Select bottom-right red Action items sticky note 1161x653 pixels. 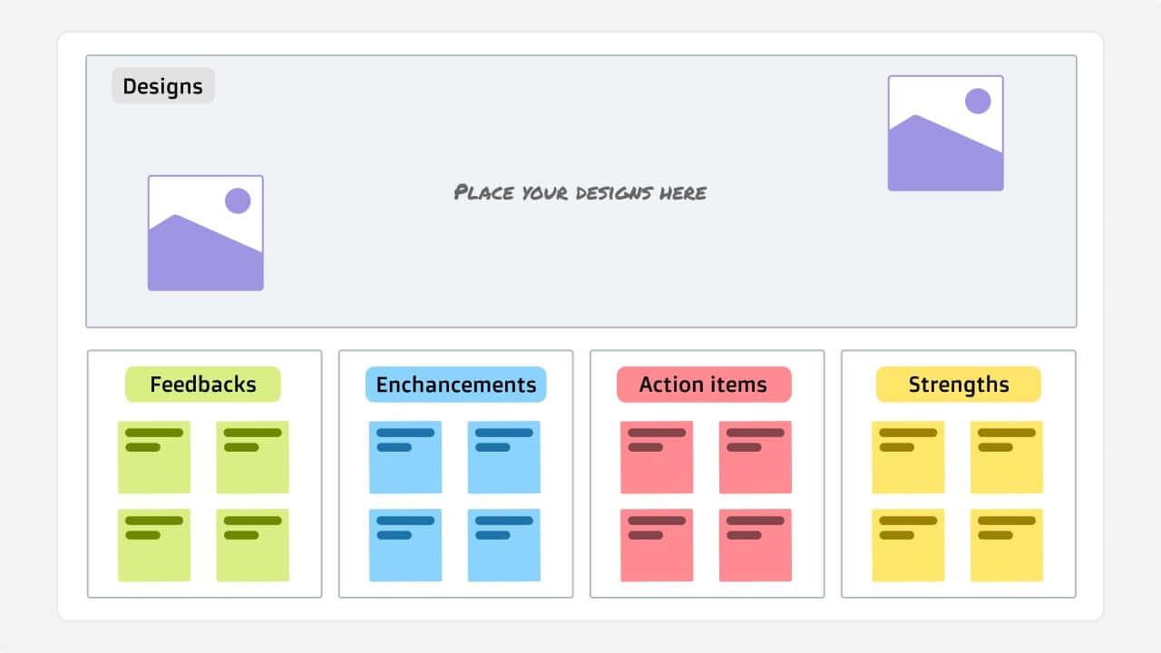(x=756, y=545)
